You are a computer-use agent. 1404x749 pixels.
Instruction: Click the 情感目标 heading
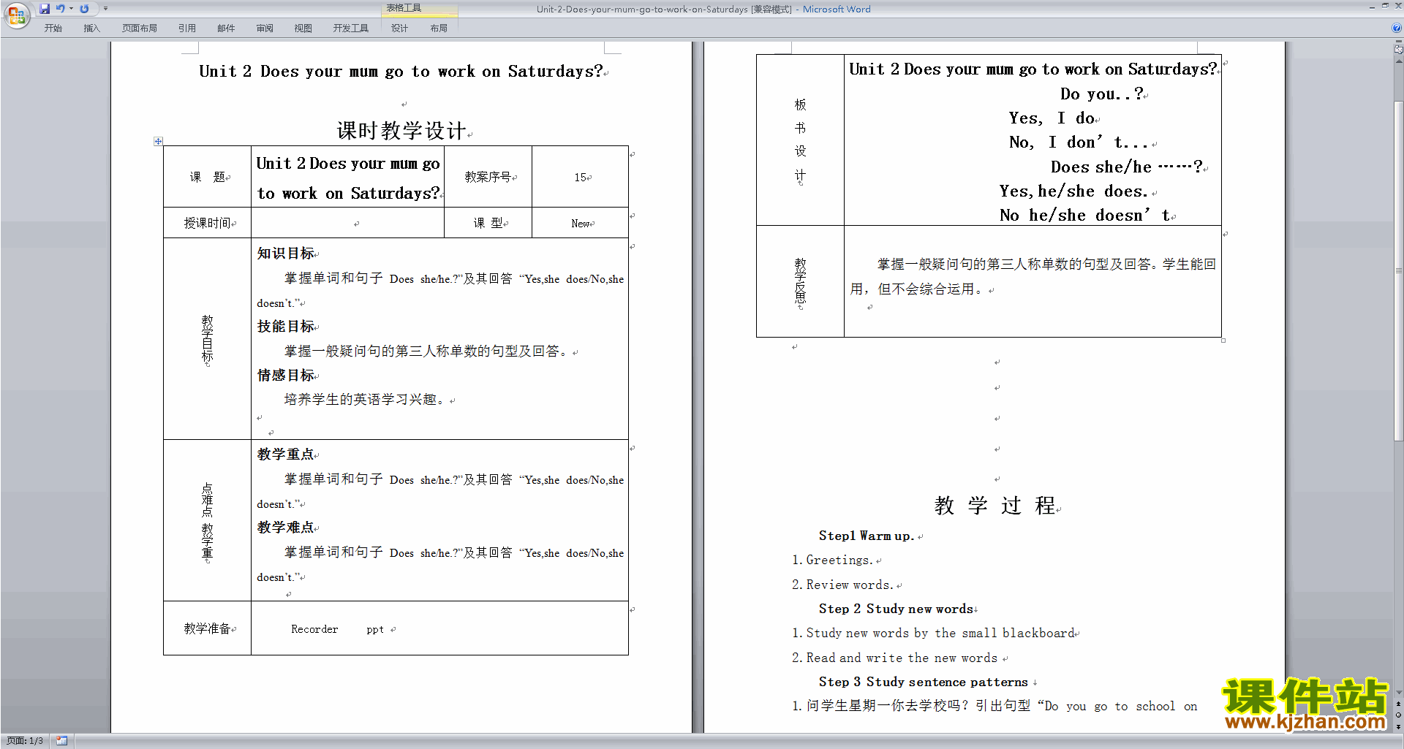pyautogui.click(x=286, y=376)
